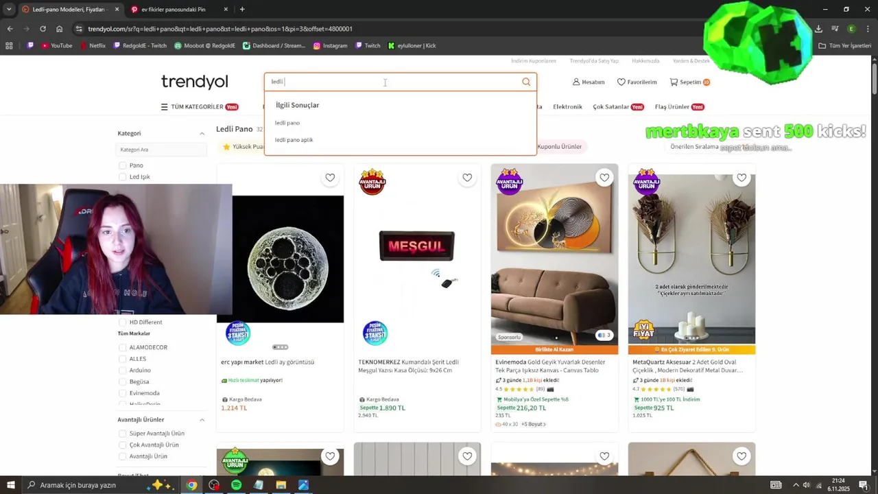The width and height of the screenshot is (878, 494).
Task: Click the site info icon in address bar
Action: (x=79, y=29)
